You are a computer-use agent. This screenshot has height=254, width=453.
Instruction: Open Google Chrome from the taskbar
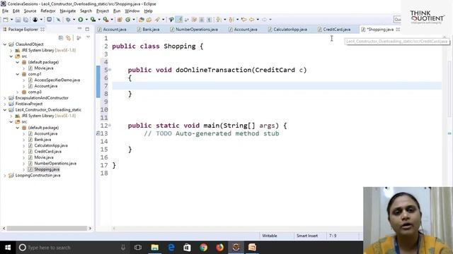click(204, 248)
